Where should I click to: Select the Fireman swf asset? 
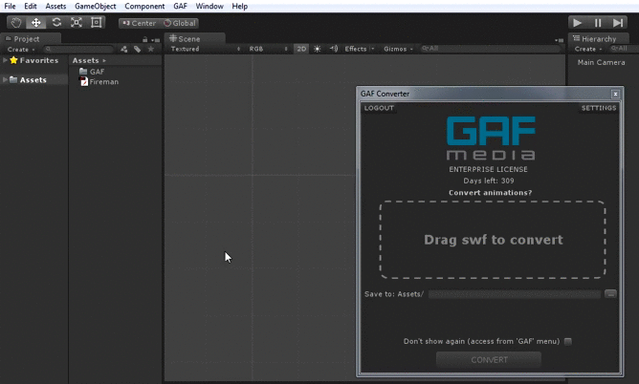click(99, 82)
